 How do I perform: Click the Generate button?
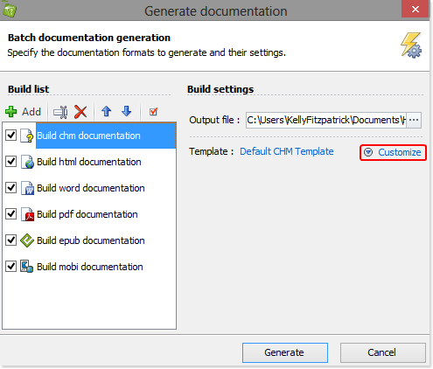[x=285, y=352]
